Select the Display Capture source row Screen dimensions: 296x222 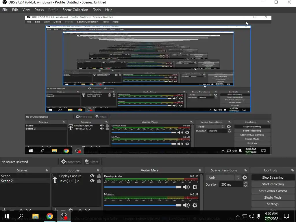[76, 176]
